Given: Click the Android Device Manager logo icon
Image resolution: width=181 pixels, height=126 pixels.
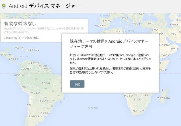Looking at the screenshot, I should pyautogui.click(x=4, y=6).
